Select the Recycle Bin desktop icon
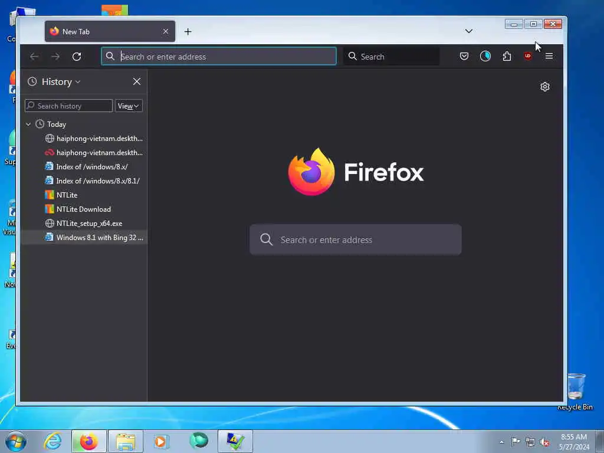The height and width of the screenshot is (453, 604). (576, 391)
